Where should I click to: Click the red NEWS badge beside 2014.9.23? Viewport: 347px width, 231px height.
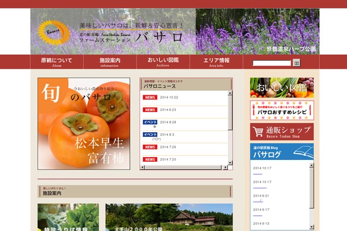click(150, 110)
